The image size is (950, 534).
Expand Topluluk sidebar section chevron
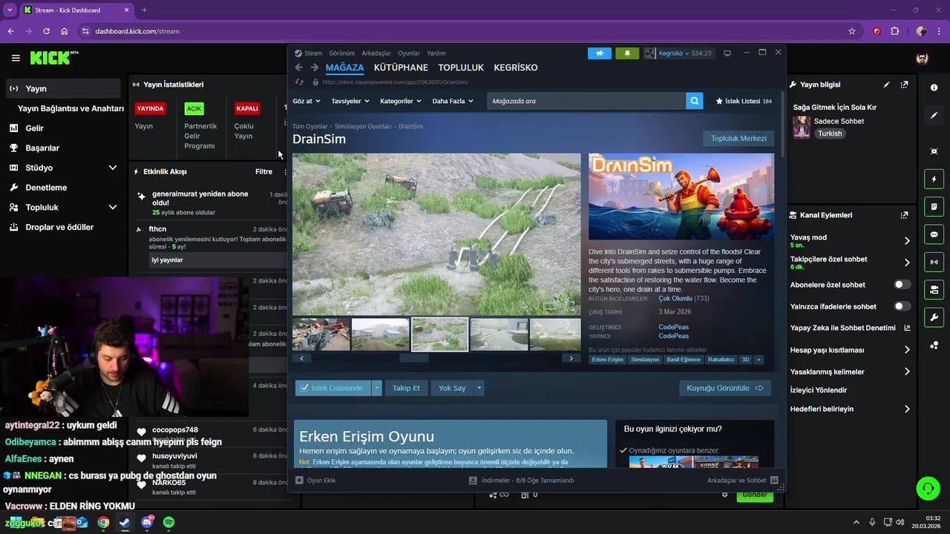[113, 207]
